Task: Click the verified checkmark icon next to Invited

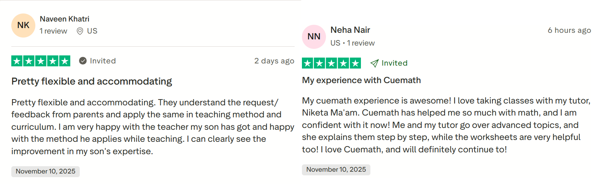Action: [83, 61]
